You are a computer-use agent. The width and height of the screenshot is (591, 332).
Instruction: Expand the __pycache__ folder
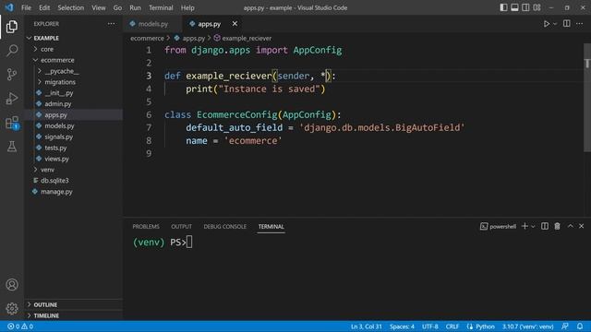(x=62, y=71)
